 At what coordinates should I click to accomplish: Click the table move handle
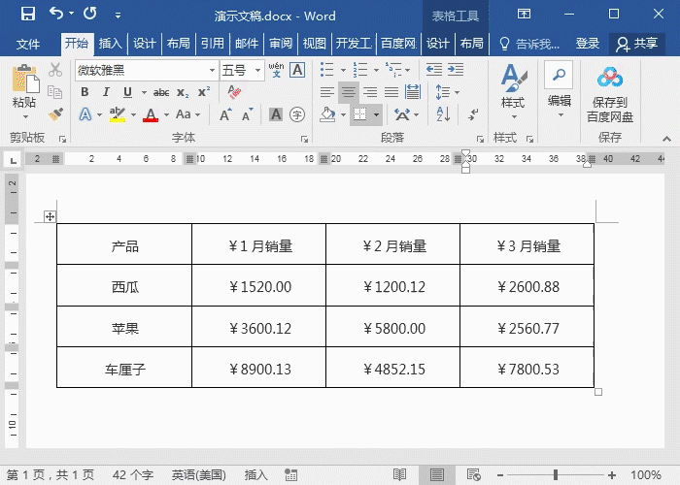click(50, 216)
